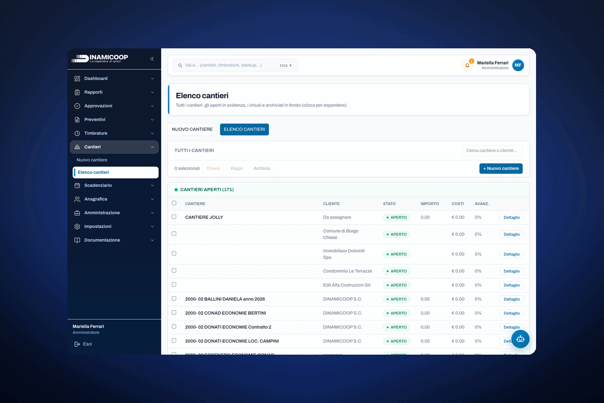Open notifications bell icon

(467, 65)
